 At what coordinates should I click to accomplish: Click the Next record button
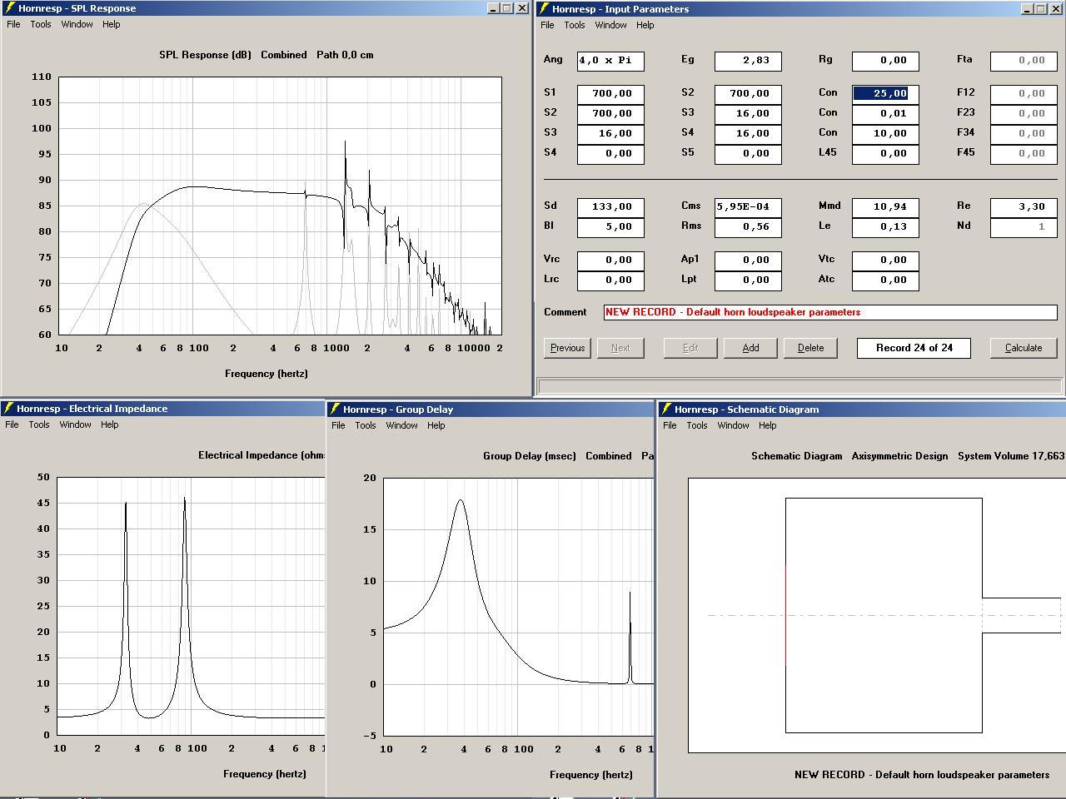click(x=620, y=348)
